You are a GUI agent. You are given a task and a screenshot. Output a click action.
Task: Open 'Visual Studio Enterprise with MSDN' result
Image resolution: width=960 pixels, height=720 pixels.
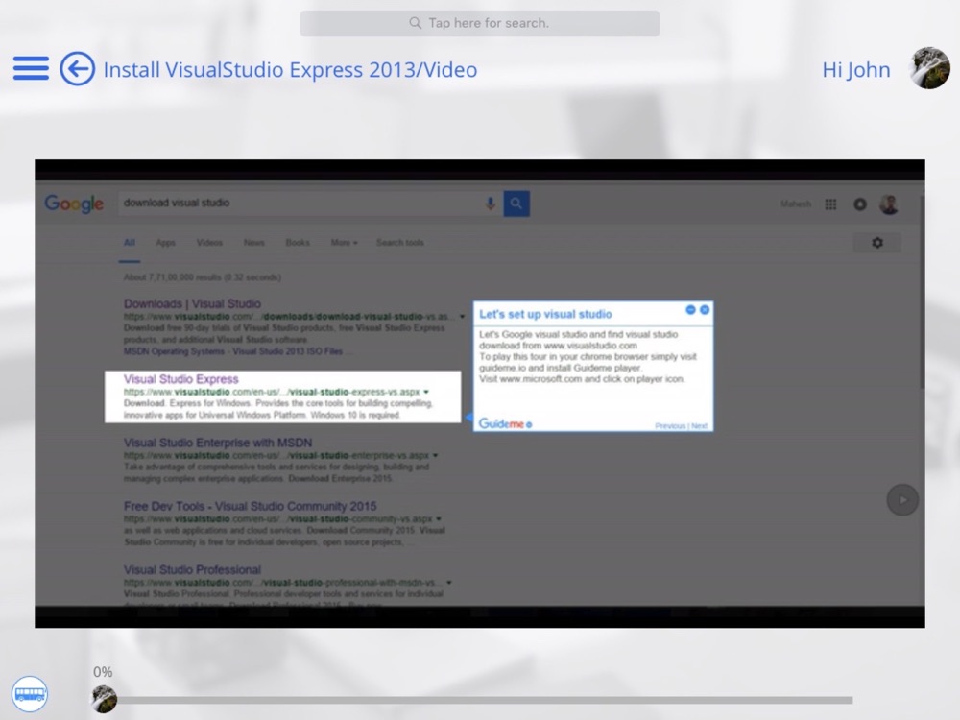218,443
